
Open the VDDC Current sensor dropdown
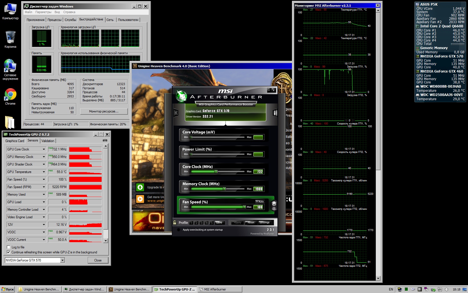click(x=44, y=240)
